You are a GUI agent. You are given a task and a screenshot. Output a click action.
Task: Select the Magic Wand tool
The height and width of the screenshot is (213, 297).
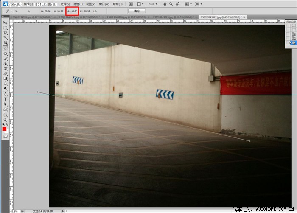pyautogui.click(x=5, y=38)
